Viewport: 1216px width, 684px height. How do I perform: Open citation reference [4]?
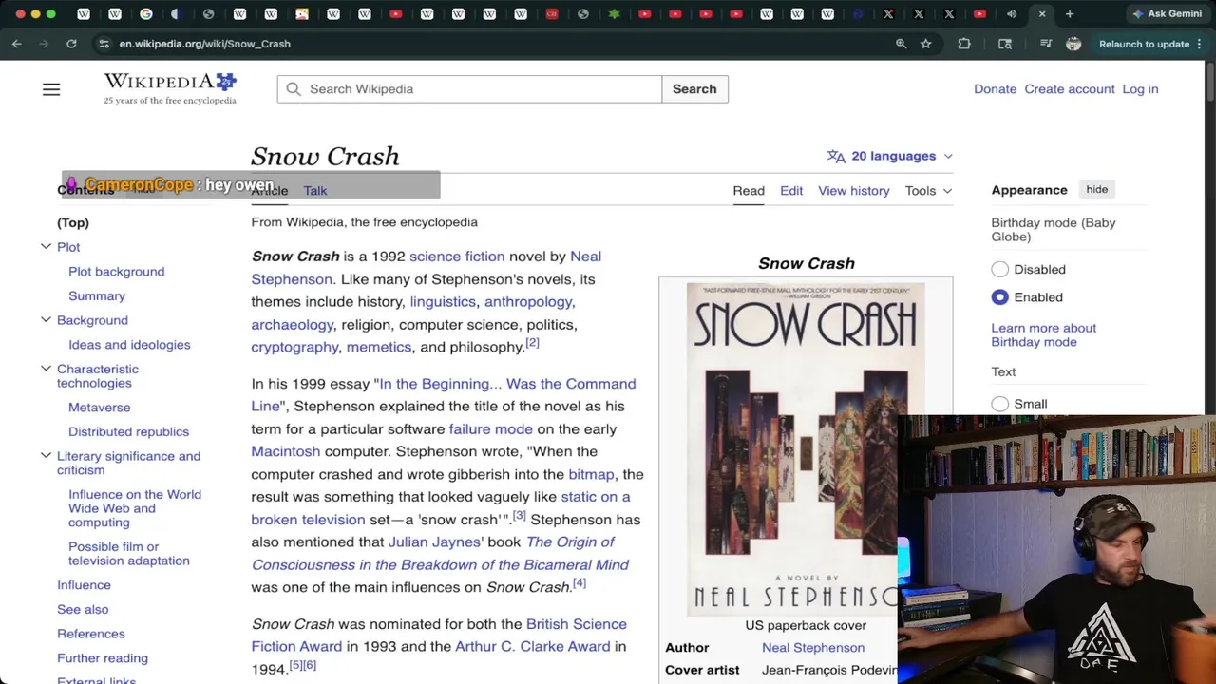[579, 583]
